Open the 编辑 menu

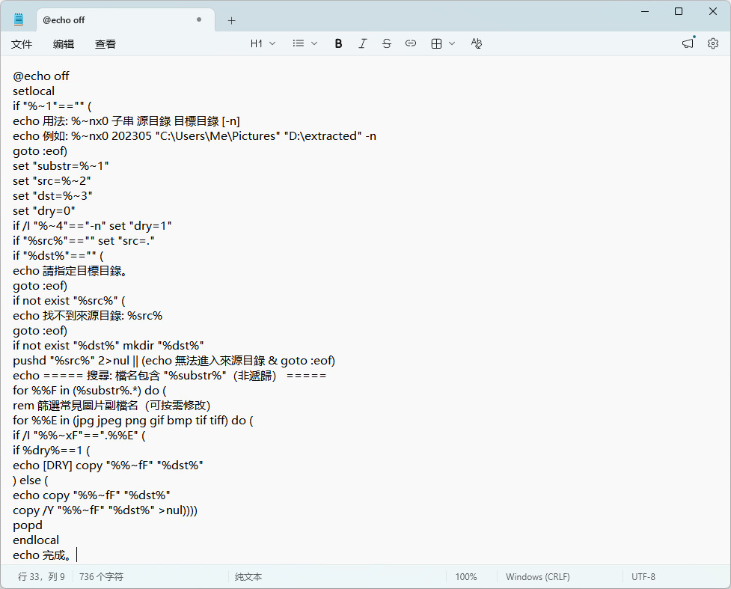[64, 44]
